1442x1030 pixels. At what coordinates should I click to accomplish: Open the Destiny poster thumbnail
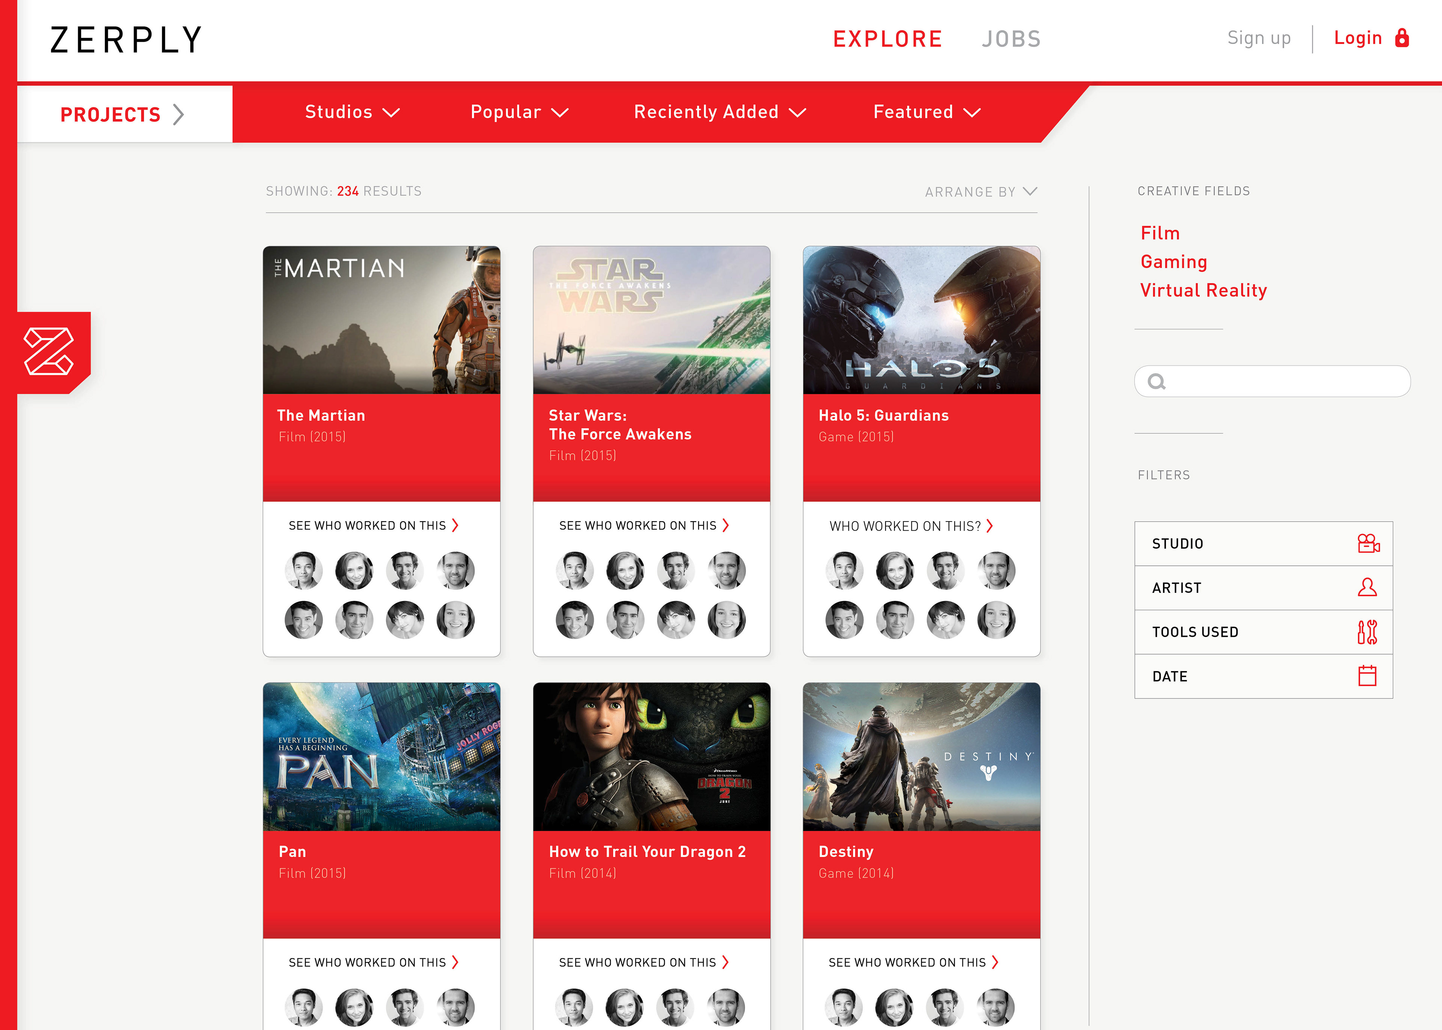click(922, 757)
